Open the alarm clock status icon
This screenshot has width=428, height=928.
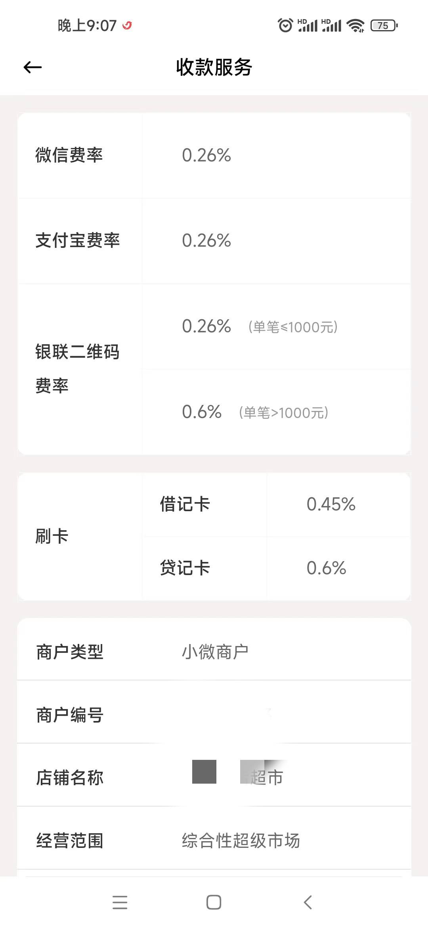pos(285,25)
